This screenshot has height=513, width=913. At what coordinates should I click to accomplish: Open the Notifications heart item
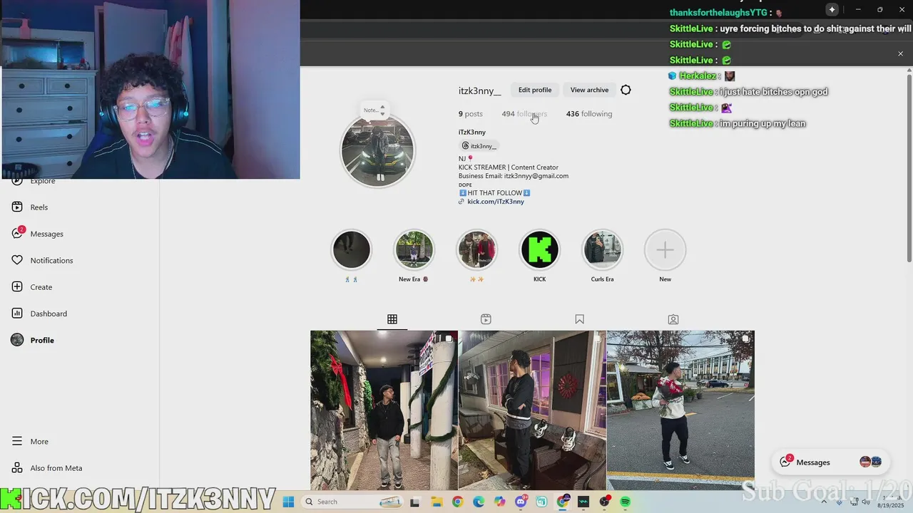[x=42, y=261]
